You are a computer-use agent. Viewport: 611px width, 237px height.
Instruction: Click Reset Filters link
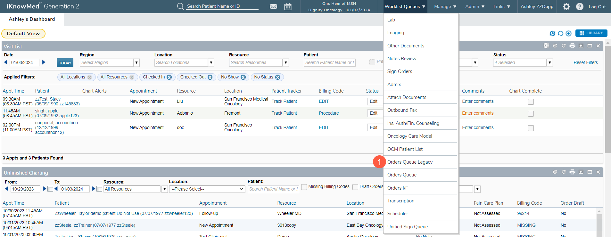585,63
